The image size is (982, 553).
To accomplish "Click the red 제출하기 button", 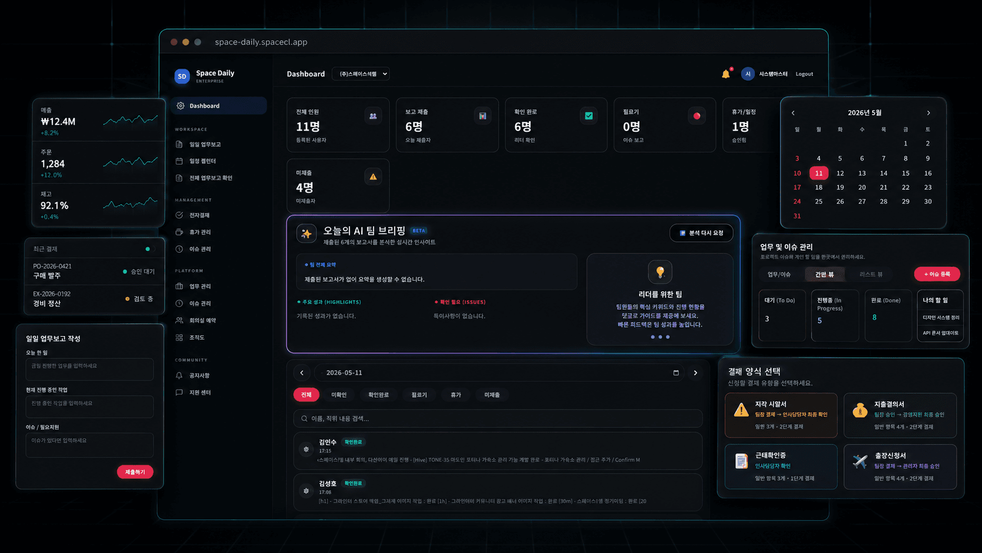I will pos(135,472).
